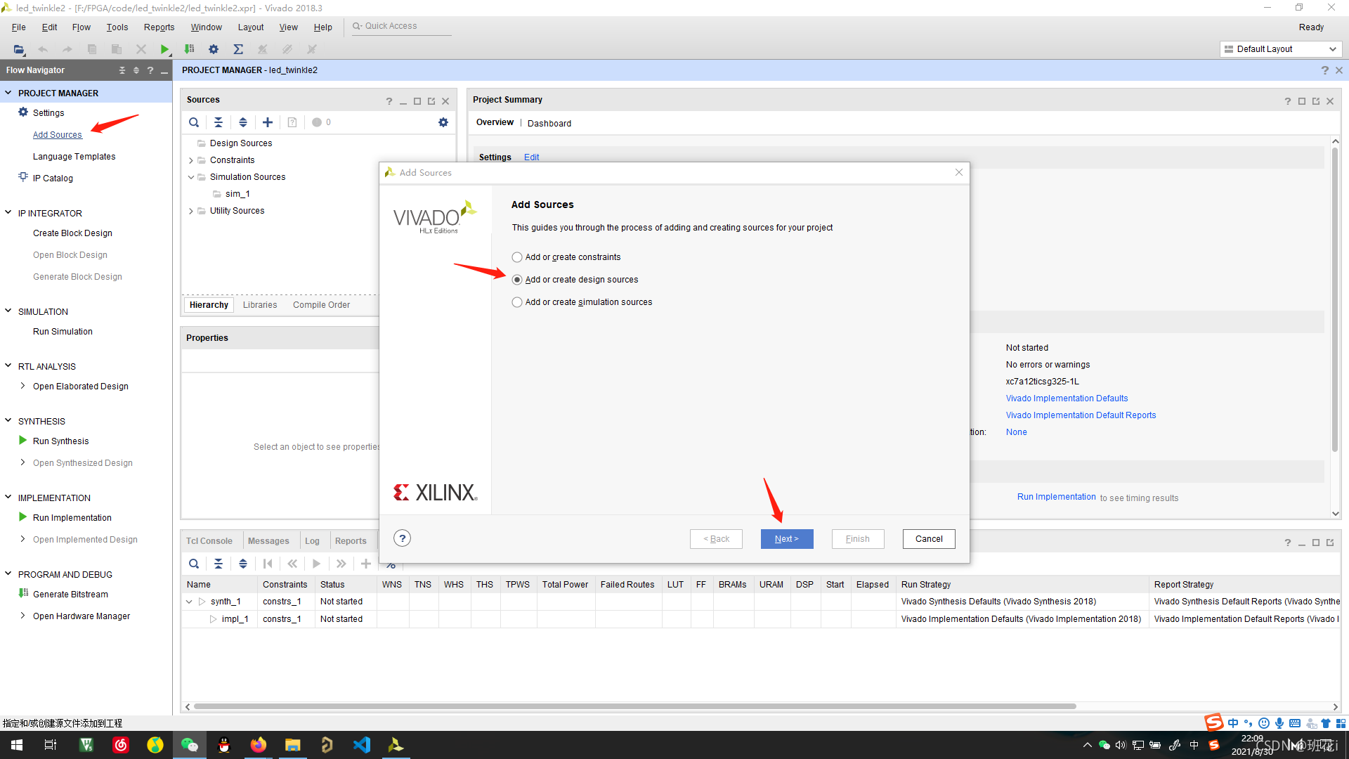The width and height of the screenshot is (1349, 759).
Task: Collapse the Simulation Sources folder
Action: pyautogui.click(x=191, y=177)
